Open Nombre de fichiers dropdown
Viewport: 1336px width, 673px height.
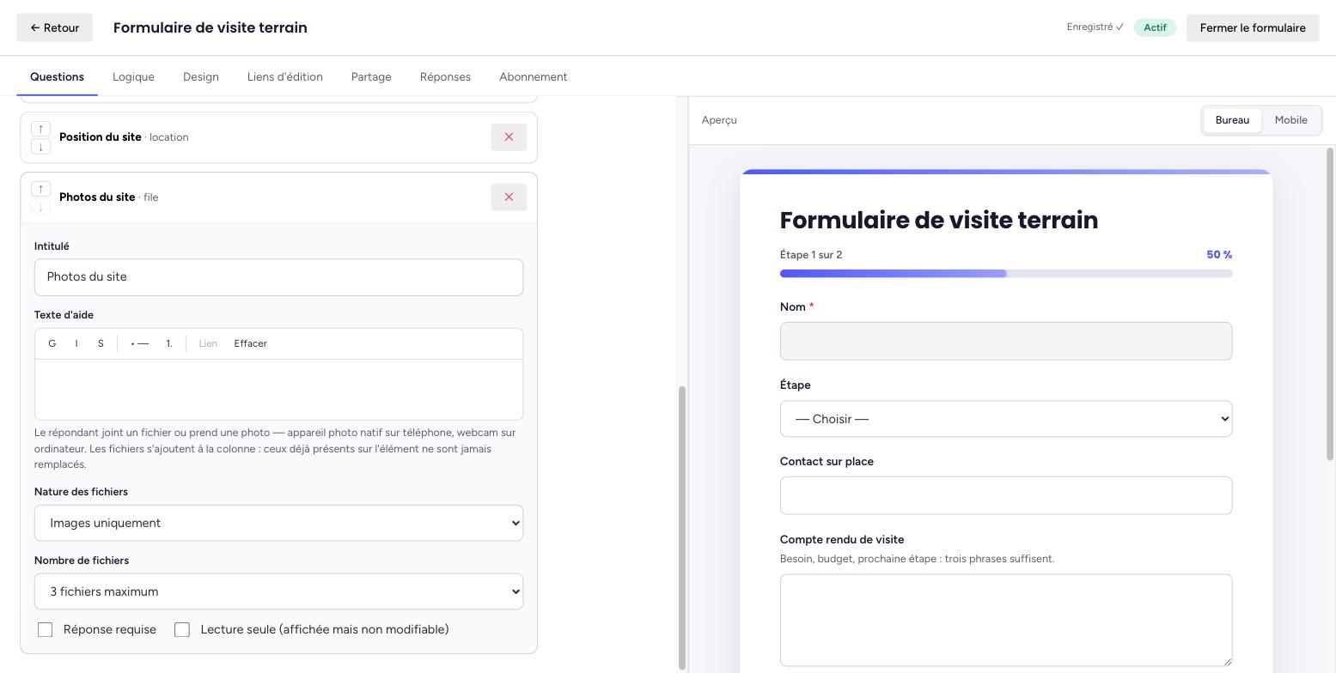(278, 591)
